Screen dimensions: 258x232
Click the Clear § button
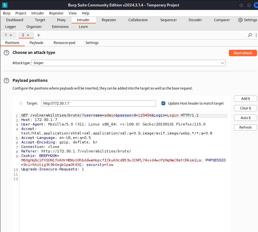(245, 108)
